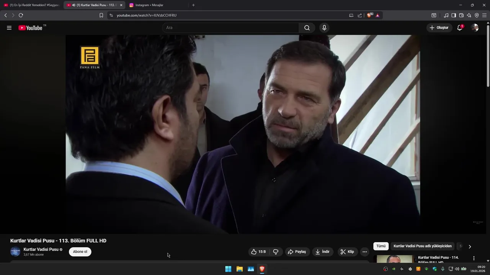The image size is (490, 275).
Task: Dislike the video with thumbs down
Action: pyautogui.click(x=276, y=252)
